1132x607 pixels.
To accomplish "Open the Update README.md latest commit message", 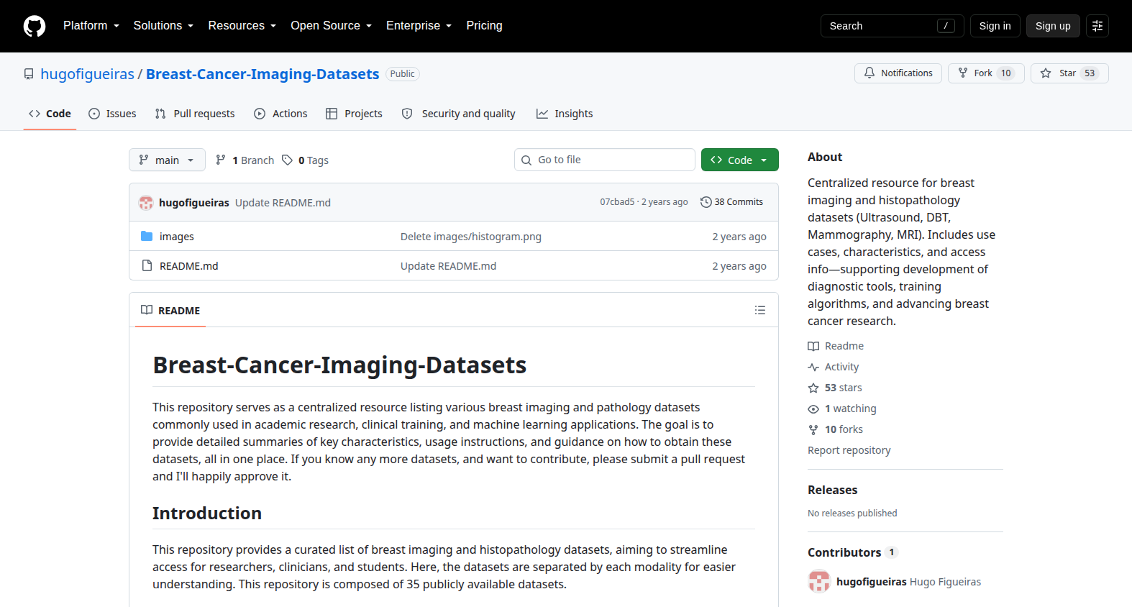I will pos(283,203).
